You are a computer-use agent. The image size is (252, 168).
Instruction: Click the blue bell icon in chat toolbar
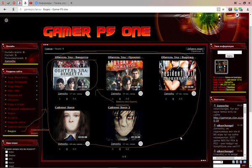[x=241, y=162]
